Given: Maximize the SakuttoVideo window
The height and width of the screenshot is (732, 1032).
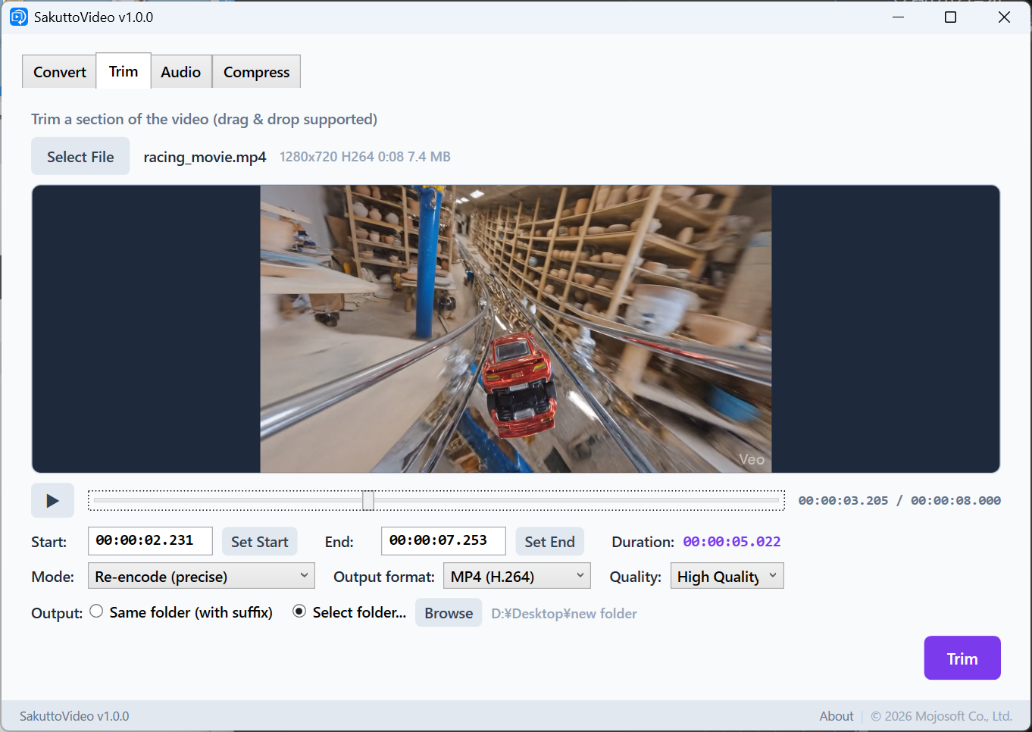Looking at the screenshot, I should click(x=950, y=17).
